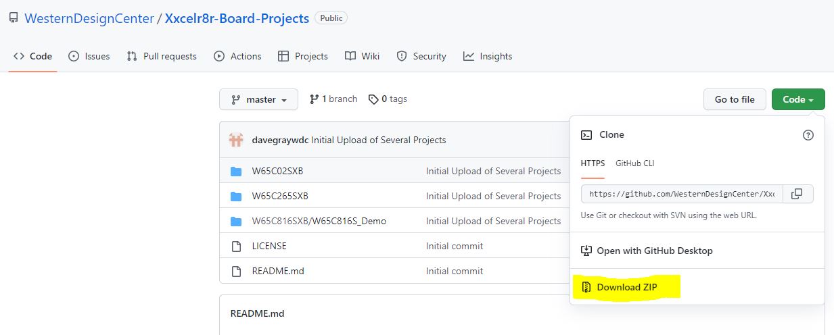Viewport: 834px width, 335px height.
Task: Open Initial commit message for LICENSE
Action: point(455,246)
